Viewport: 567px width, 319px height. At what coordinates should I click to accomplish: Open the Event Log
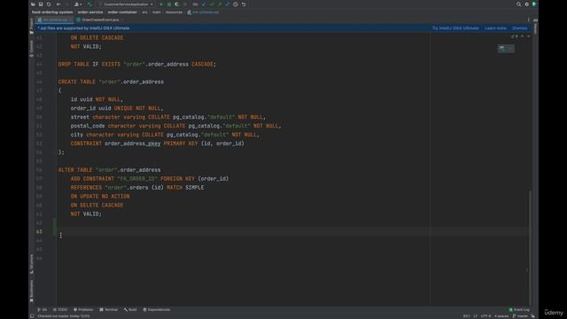click(x=519, y=309)
